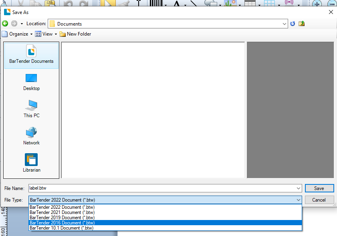Choose BarTender 2019 Document format
Viewport: 337px width, 236px height.
click(x=165, y=218)
